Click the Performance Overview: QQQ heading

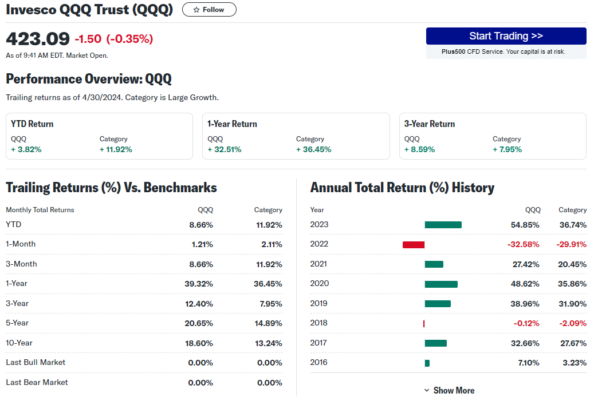[x=89, y=79]
